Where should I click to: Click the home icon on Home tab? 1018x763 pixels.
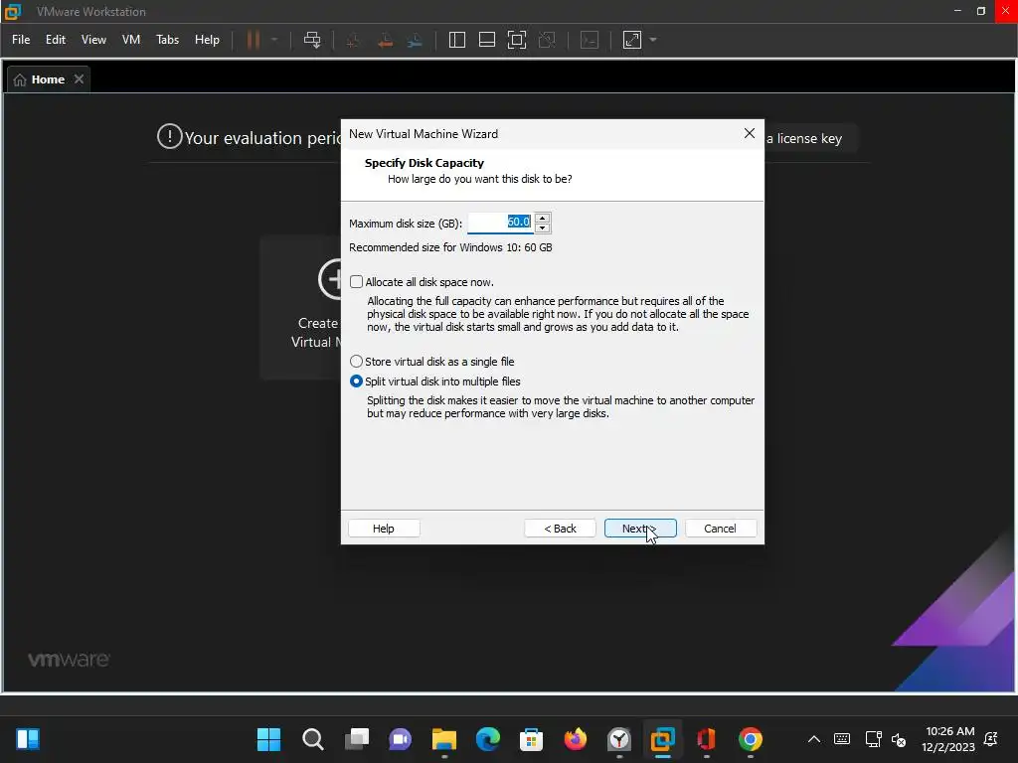pyautogui.click(x=20, y=79)
